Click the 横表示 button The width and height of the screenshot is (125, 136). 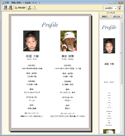click(105, 17)
